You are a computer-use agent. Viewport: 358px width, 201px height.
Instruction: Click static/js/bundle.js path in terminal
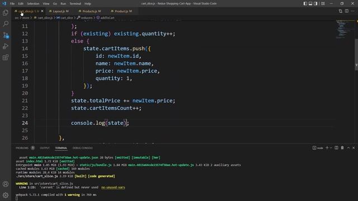point(96,165)
